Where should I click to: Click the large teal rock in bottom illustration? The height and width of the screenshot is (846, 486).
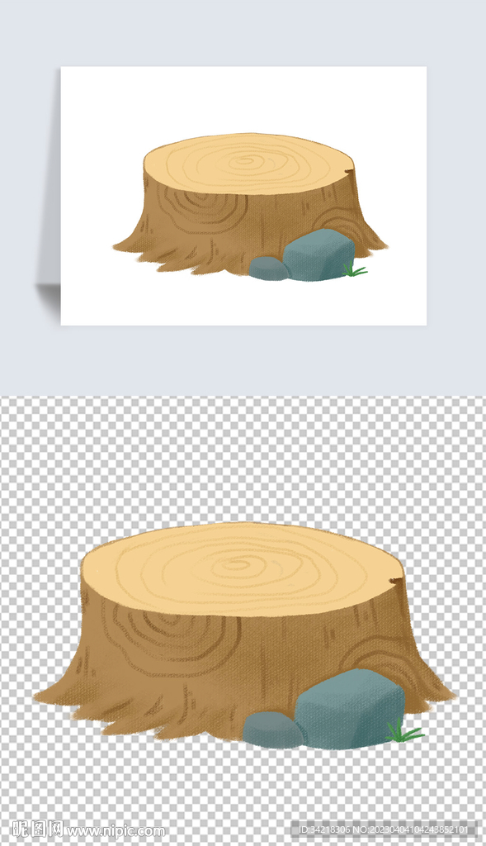(349, 708)
